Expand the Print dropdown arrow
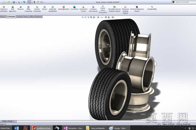This screenshot has width=196, height=130. (22, 2)
